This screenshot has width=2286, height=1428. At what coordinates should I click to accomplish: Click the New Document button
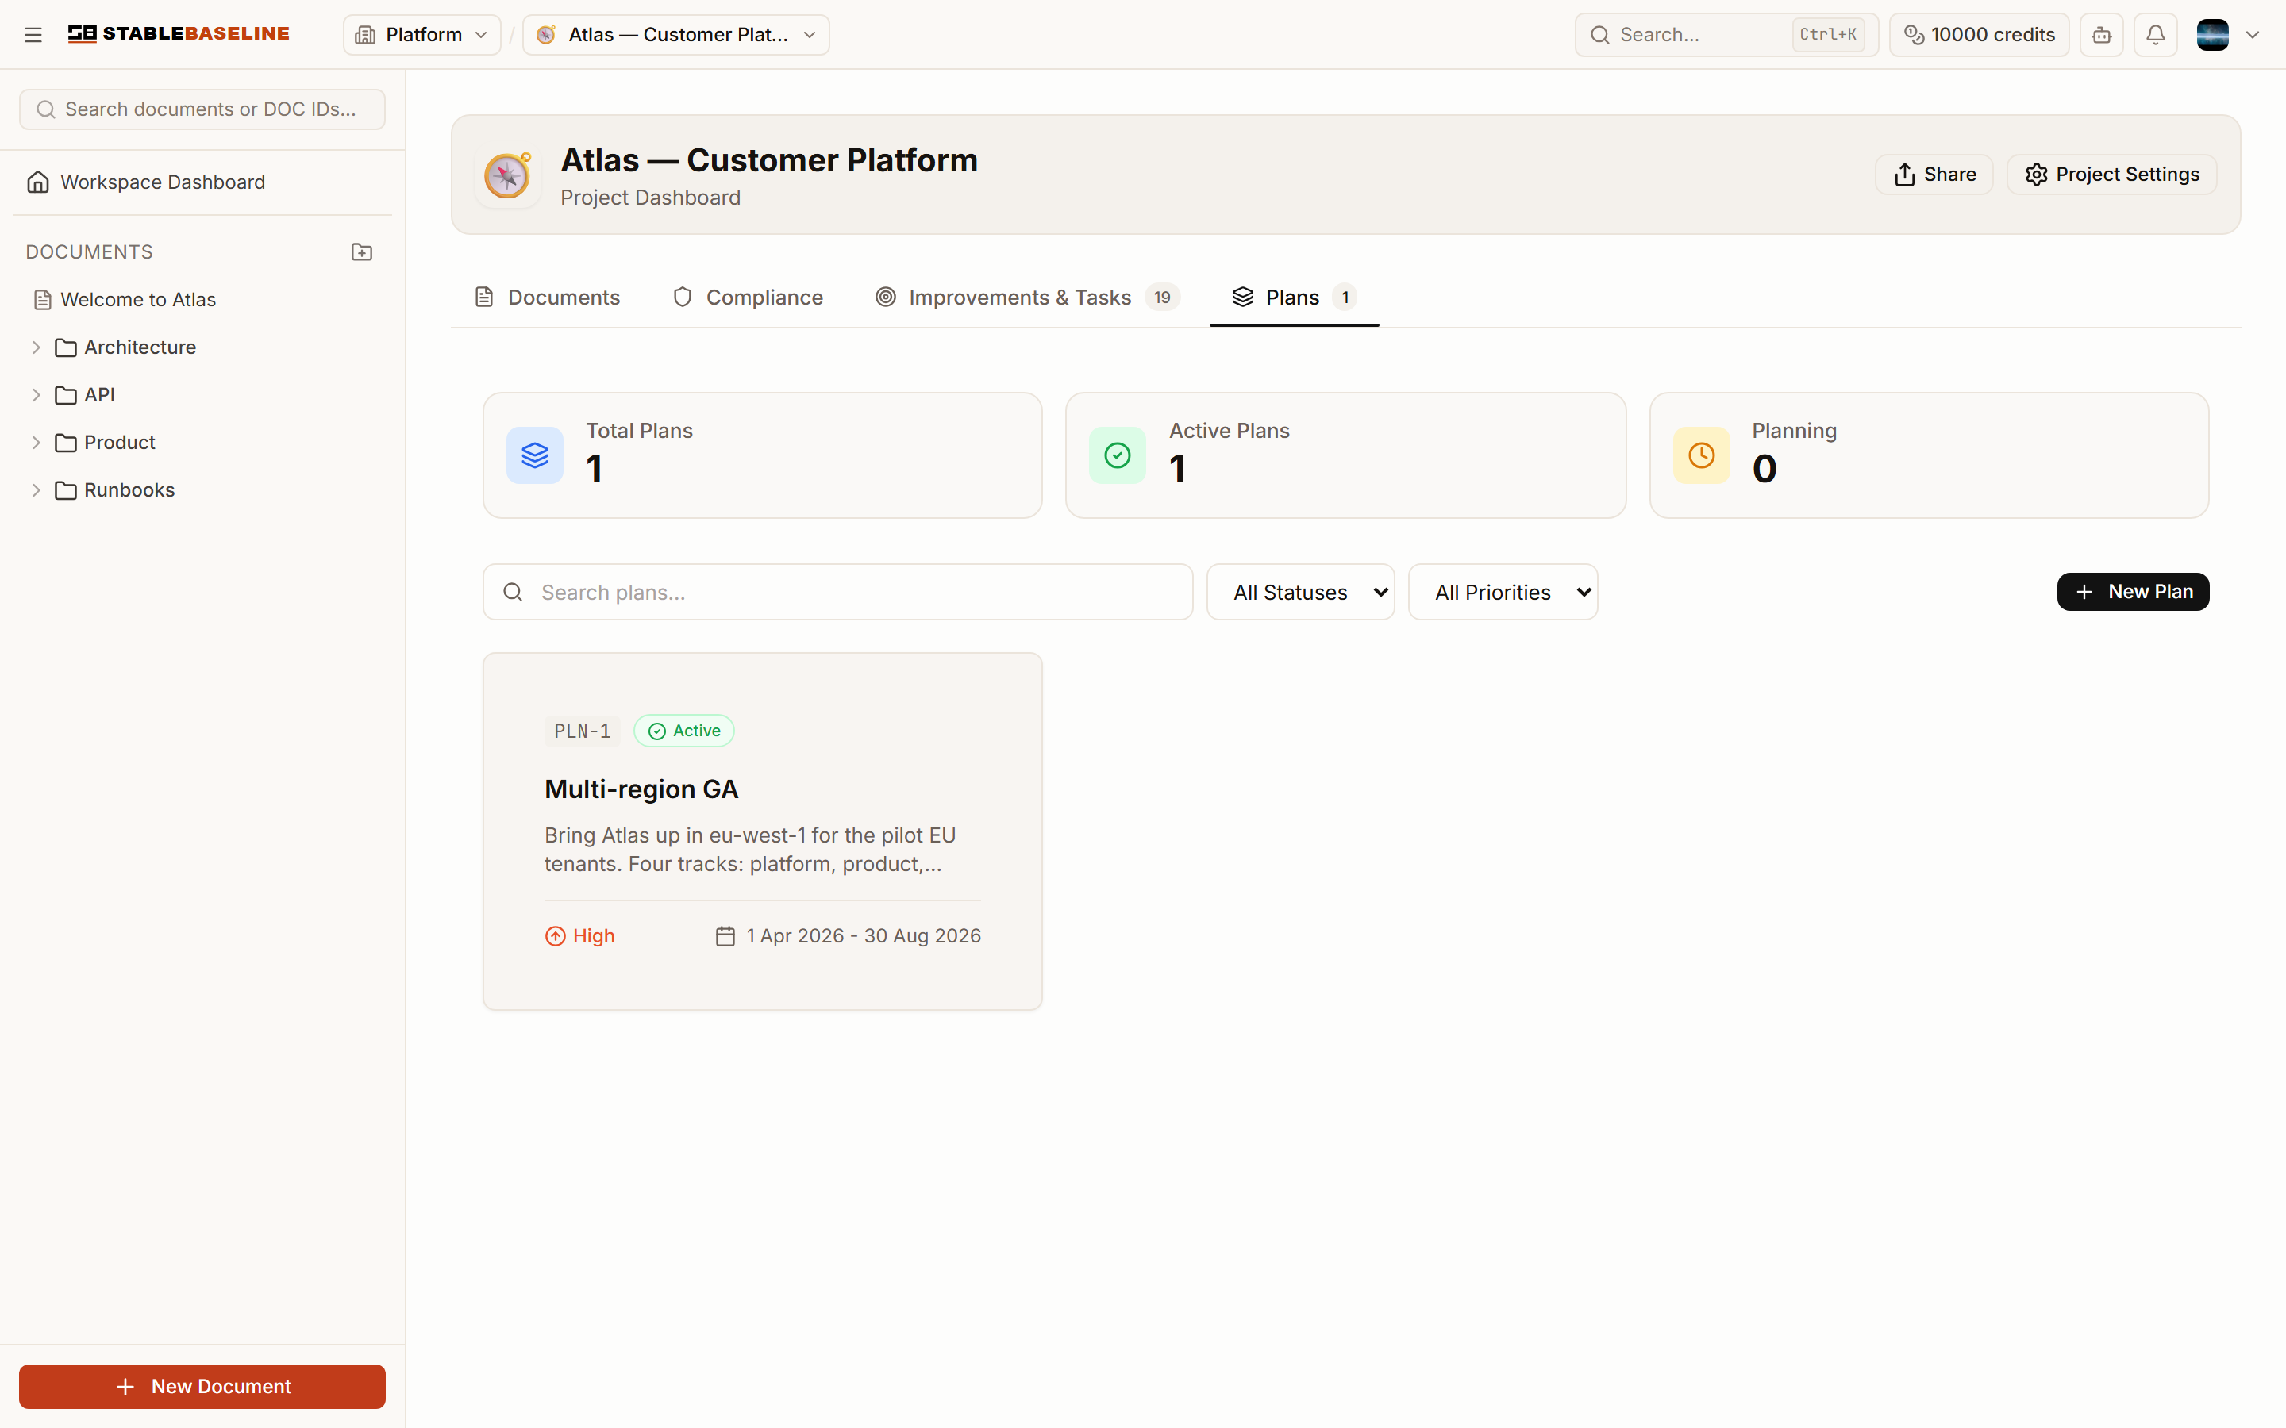(202, 1387)
